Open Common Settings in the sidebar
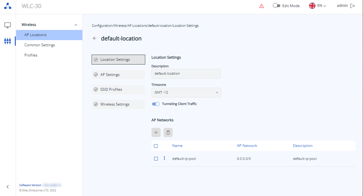This screenshot has height=196, width=363. click(39, 45)
